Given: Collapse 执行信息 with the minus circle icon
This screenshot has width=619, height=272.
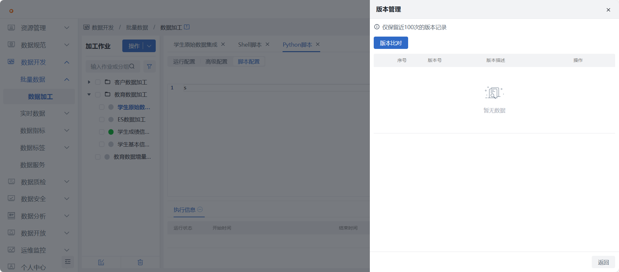Looking at the screenshot, I should tap(200, 210).
